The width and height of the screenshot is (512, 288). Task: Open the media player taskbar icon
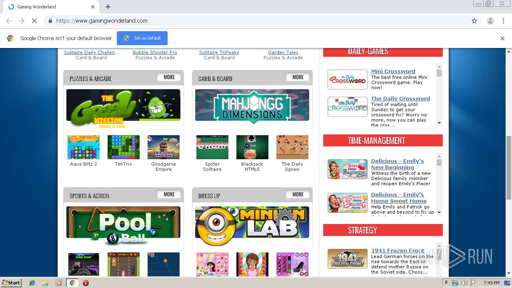pos(59,283)
